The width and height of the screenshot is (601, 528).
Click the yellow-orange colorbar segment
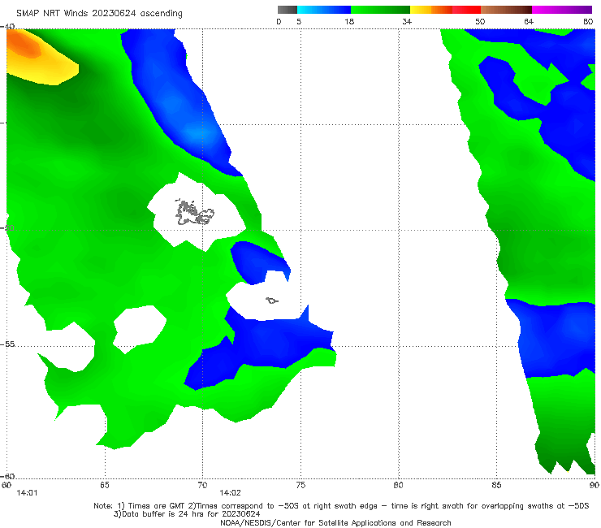click(x=431, y=10)
